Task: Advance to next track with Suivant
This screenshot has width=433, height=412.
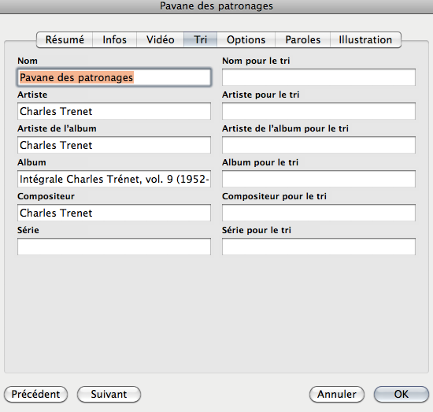Action: point(109,395)
